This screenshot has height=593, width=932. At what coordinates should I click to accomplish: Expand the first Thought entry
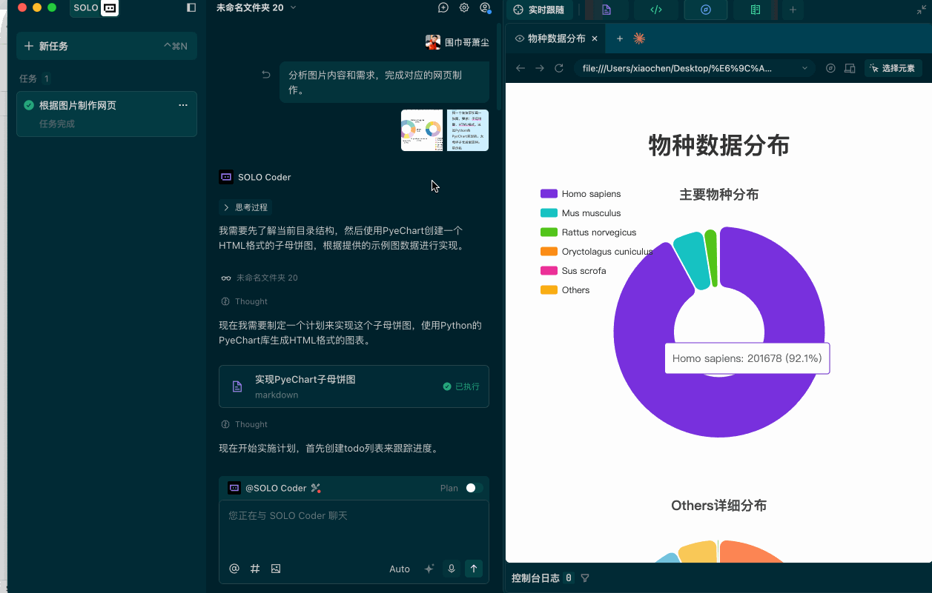click(245, 301)
